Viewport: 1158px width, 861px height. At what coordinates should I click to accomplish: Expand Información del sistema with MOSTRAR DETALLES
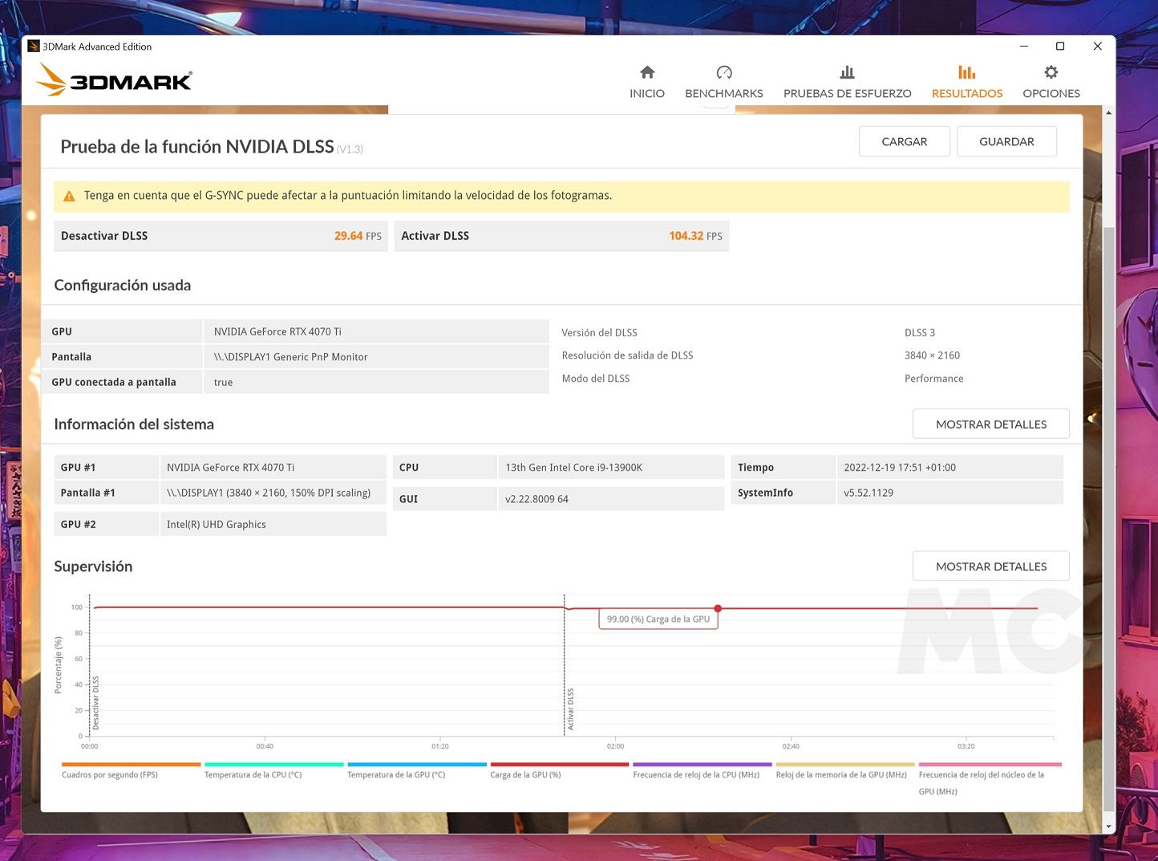point(990,424)
